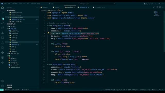This screenshot has height=93, width=165.
Task: Open the Selection menu
Action: click(14, 4)
